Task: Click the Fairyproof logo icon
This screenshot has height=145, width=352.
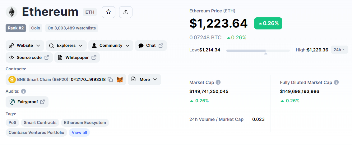Action: click(x=12, y=102)
